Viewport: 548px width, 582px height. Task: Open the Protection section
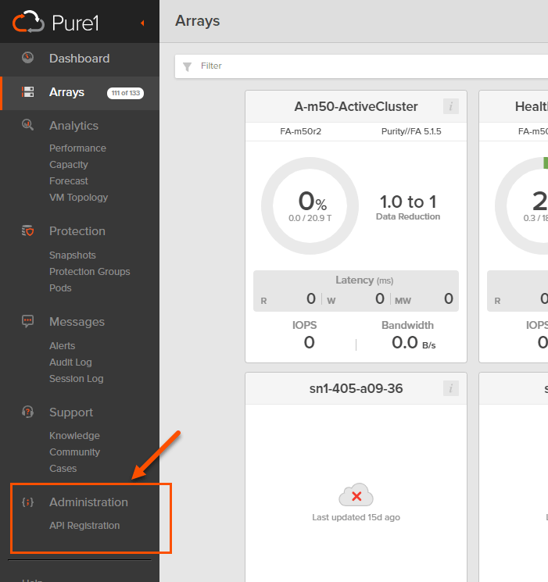tap(77, 231)
